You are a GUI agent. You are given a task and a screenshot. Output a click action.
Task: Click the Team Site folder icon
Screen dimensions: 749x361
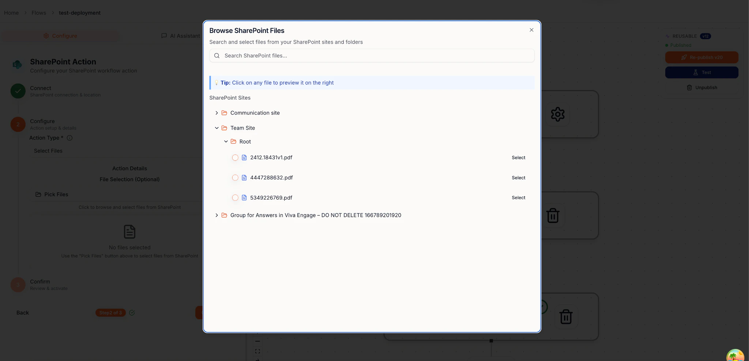[224, 128]
